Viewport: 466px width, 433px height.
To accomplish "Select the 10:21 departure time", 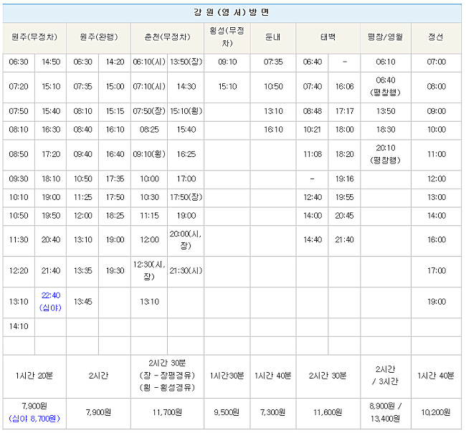I will point(312,130).
